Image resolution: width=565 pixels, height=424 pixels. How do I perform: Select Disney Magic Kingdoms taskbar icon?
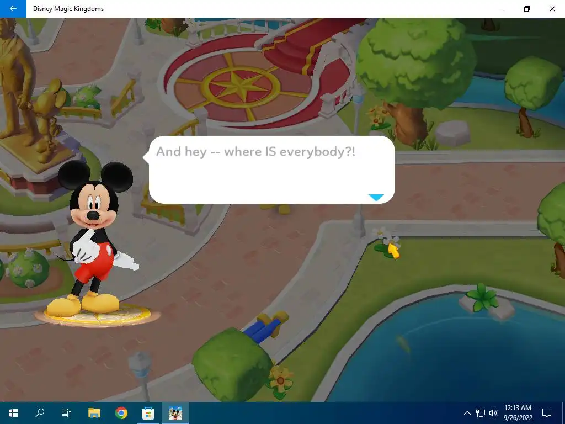pyautogui.click(x=175, y=413)
